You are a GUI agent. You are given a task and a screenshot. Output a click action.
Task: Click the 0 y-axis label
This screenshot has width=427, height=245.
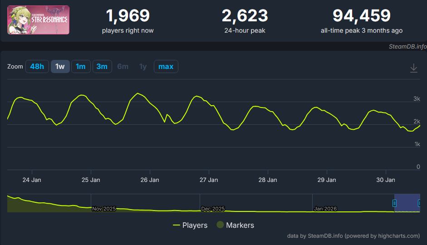[x=418, y=167]
